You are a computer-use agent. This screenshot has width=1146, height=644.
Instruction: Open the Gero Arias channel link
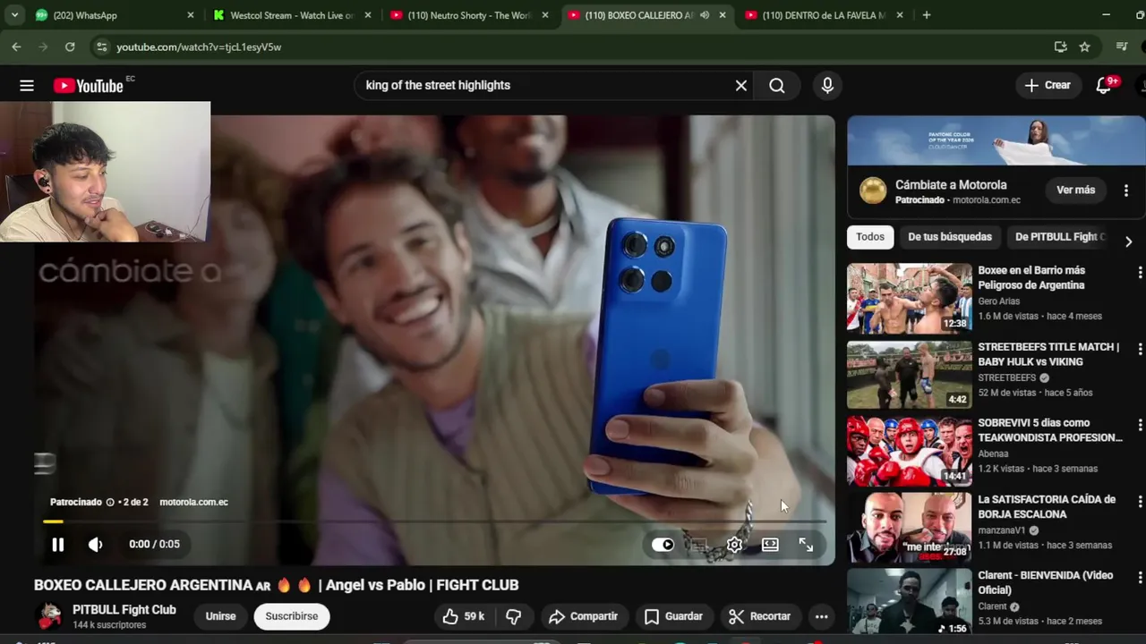pyautogui.click(x=998, y=301)
